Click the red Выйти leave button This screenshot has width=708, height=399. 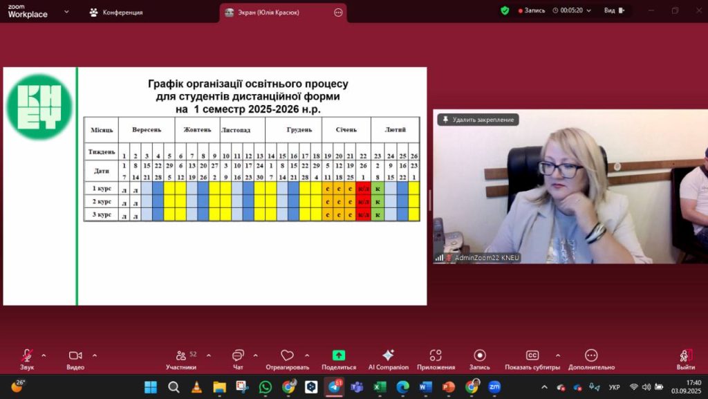click(685, 355)
